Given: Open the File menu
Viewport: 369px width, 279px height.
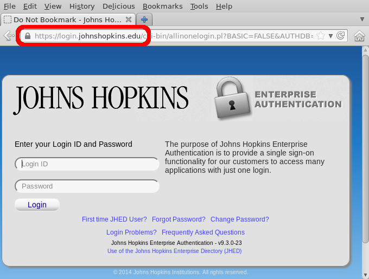Looking at the screenshot, I should pos(10,7).
